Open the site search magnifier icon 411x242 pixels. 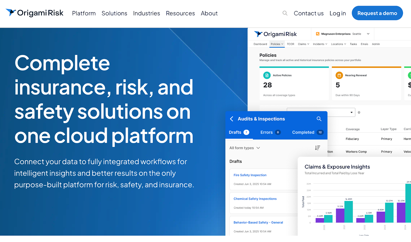pos(285,13)
